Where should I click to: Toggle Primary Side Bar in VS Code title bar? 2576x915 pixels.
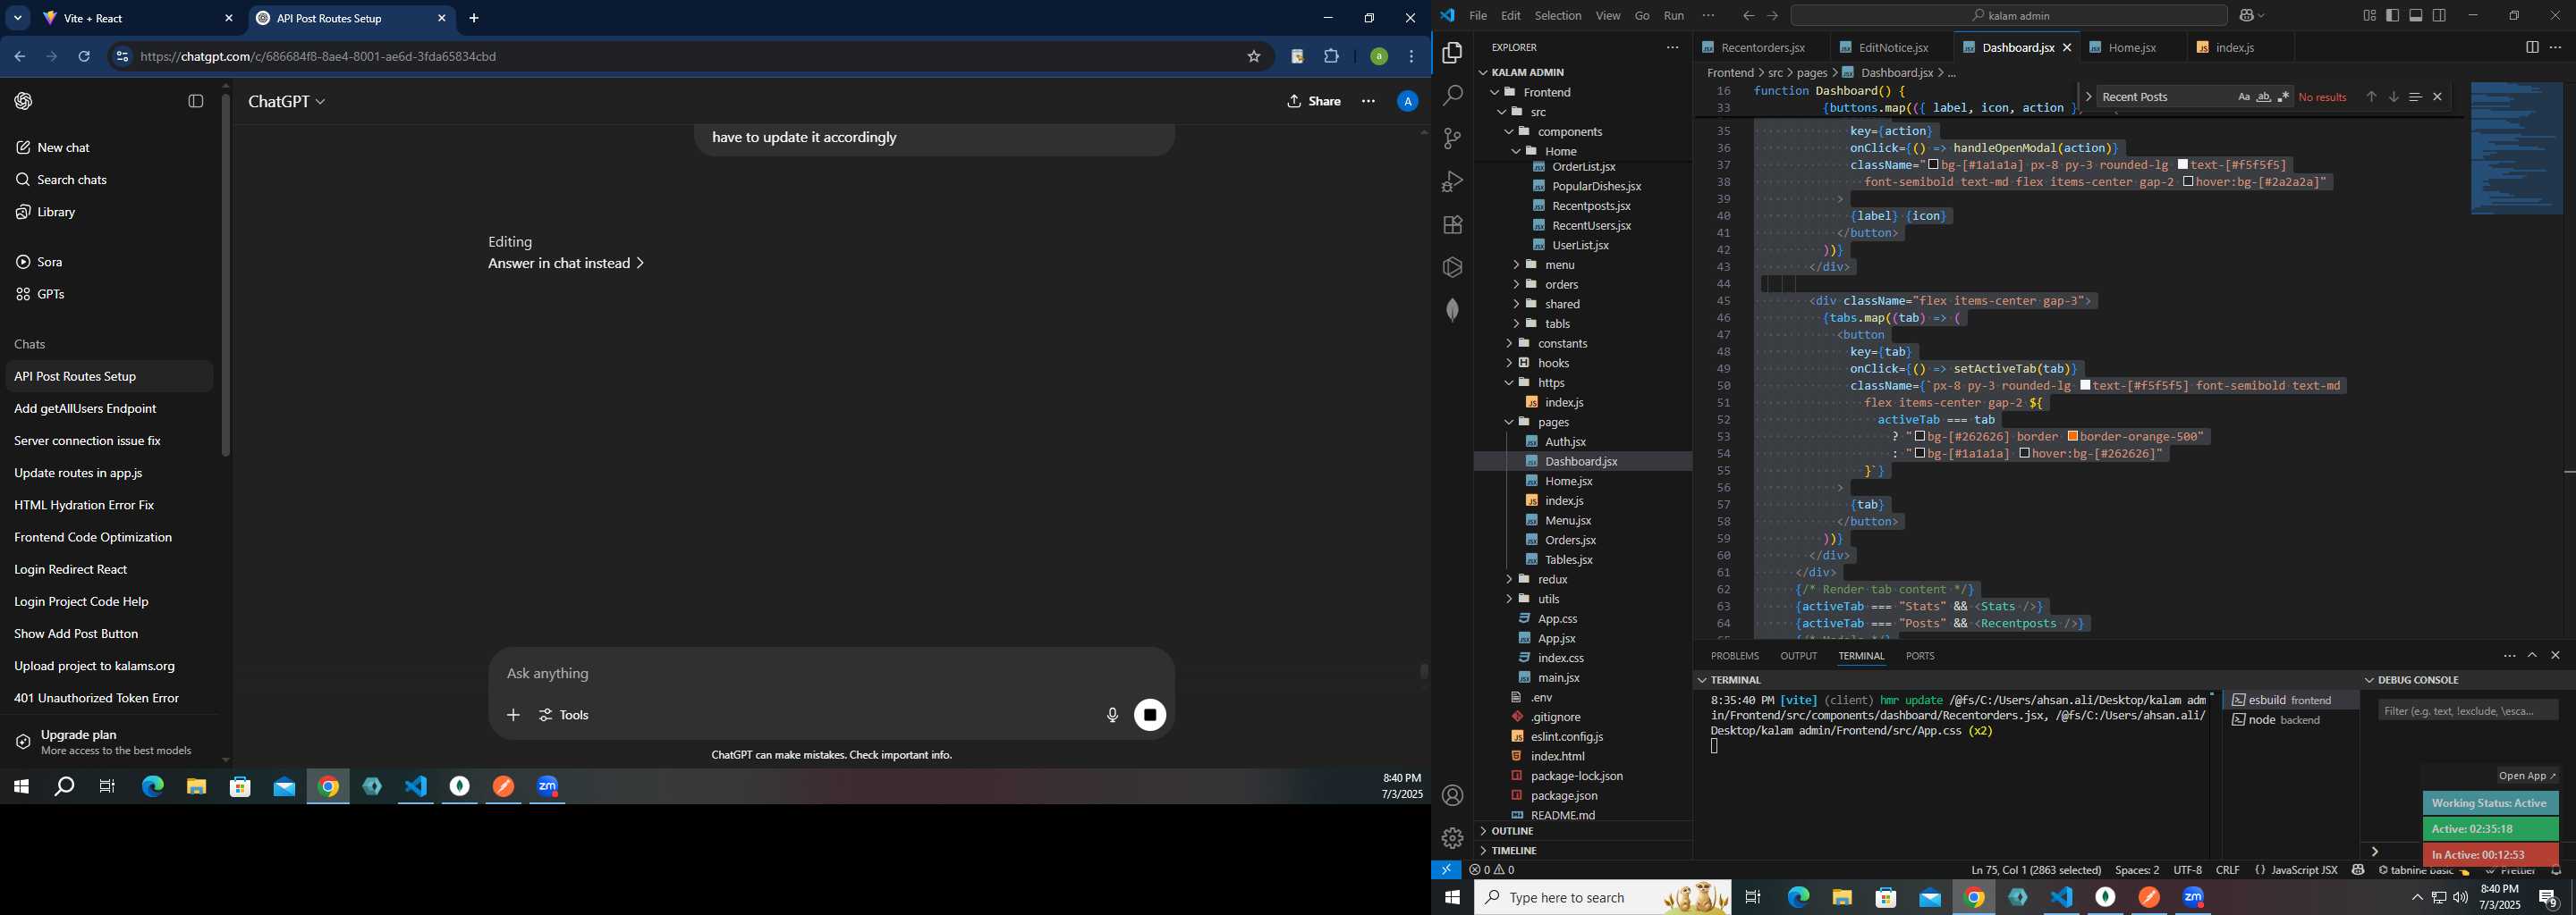pyautogui.click(x=2392, y=16)
